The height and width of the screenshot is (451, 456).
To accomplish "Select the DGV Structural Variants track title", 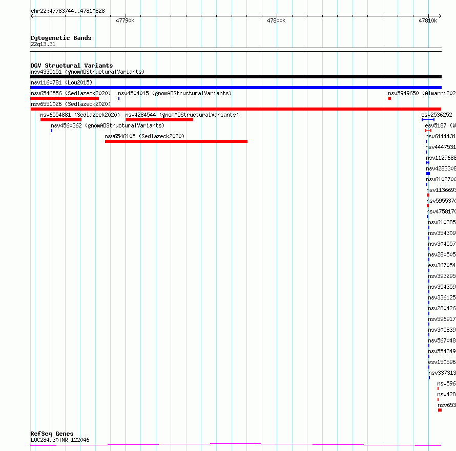I will (x=72, y=66).
